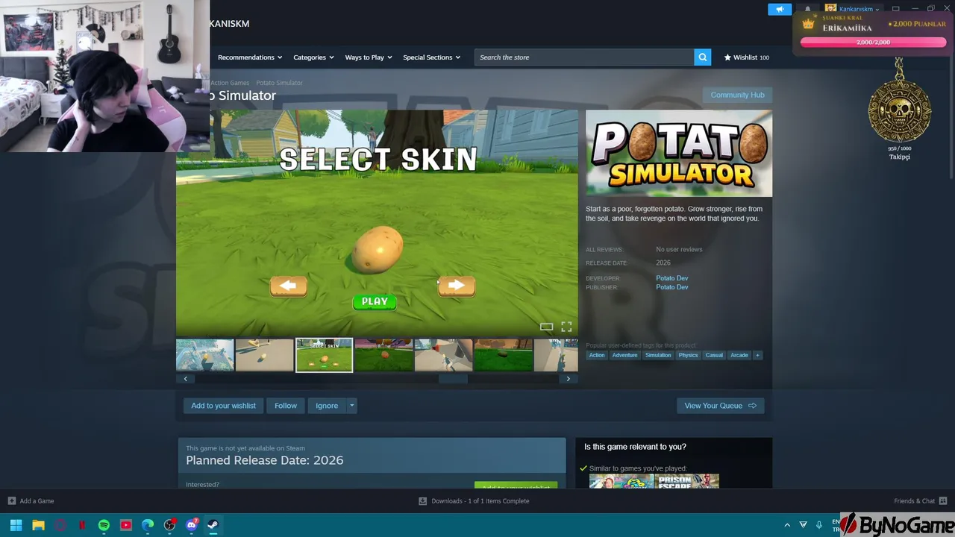Viewport: 955px width, 537px height.
Task: Expand the Recommendations store menu
Action: (250, 57)
